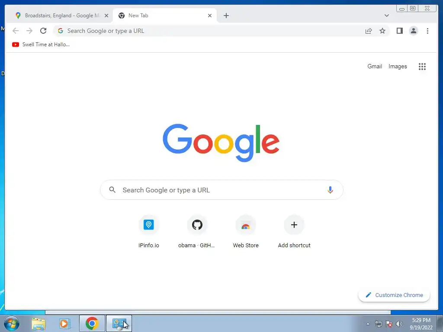Screen dimensions: 443x332
Task: Show hidden system tray icons
Action: coord(368,324)
